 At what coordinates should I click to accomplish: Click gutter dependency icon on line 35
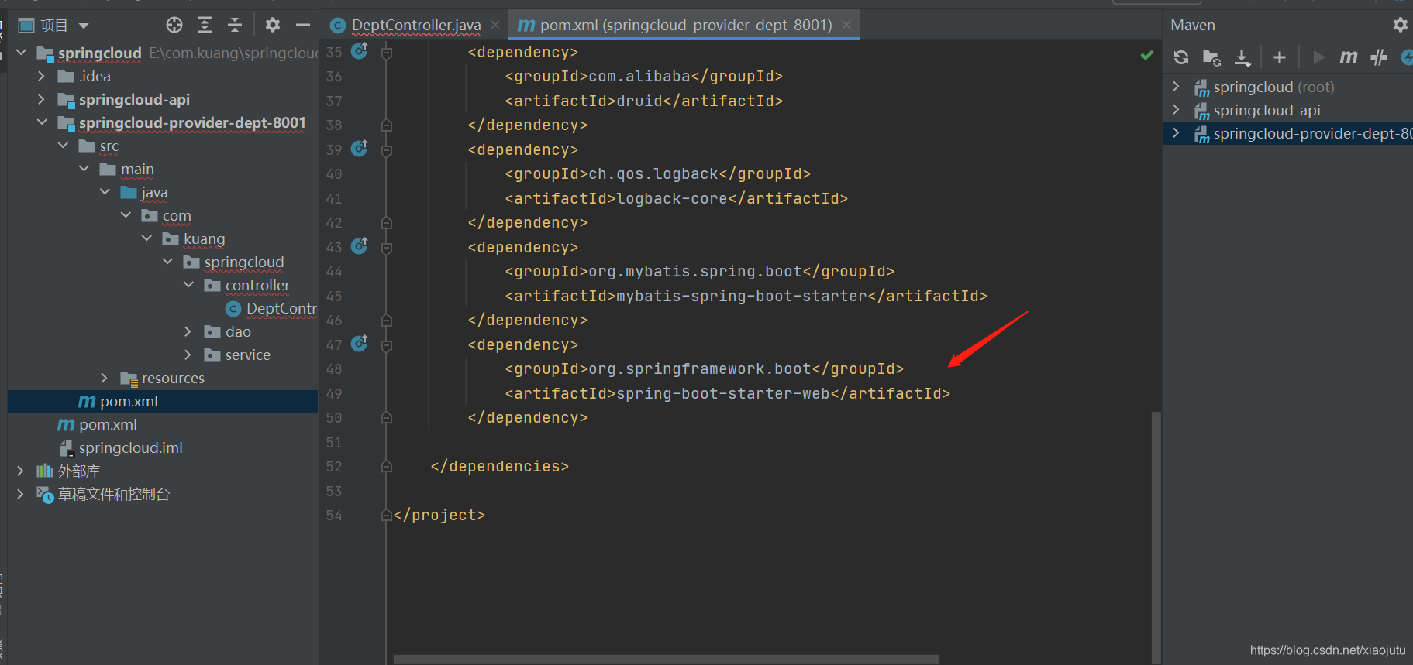pyautogui.click(x=360, y=51)
